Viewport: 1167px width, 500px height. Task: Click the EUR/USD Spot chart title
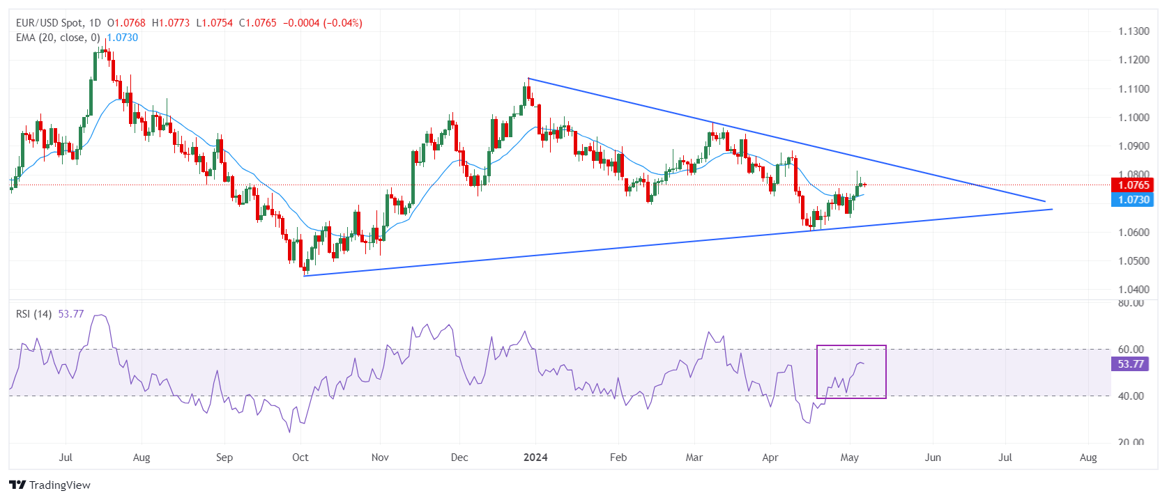click(49, 23)
